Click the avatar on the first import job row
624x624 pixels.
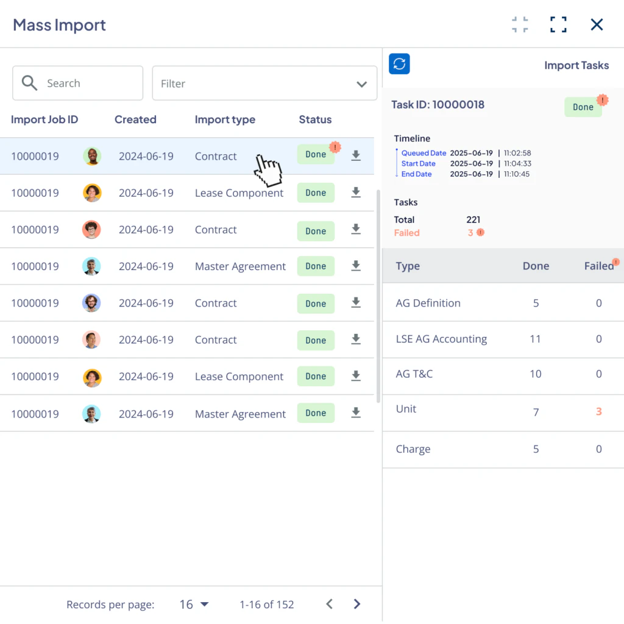[92, 156]
